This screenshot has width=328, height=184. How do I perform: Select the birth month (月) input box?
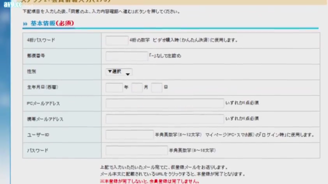pyautogui.click(x=137, y=88)
